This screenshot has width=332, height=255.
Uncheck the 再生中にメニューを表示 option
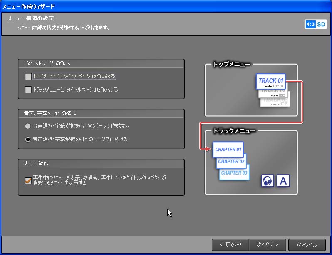pos(28,180)
